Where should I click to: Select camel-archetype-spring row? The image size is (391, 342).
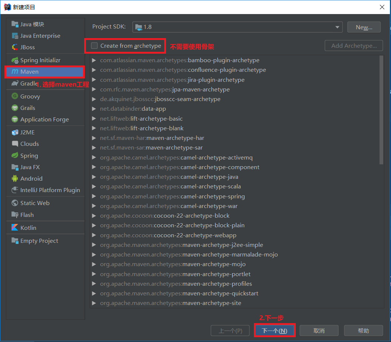tap(234, 196)
